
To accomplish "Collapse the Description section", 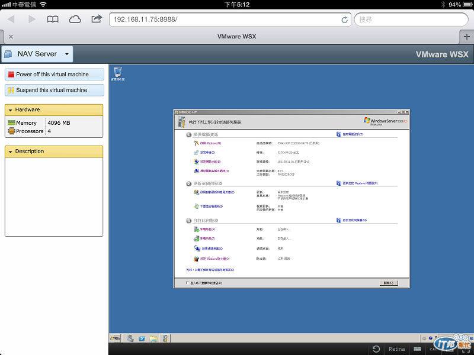I will point(54,151).
